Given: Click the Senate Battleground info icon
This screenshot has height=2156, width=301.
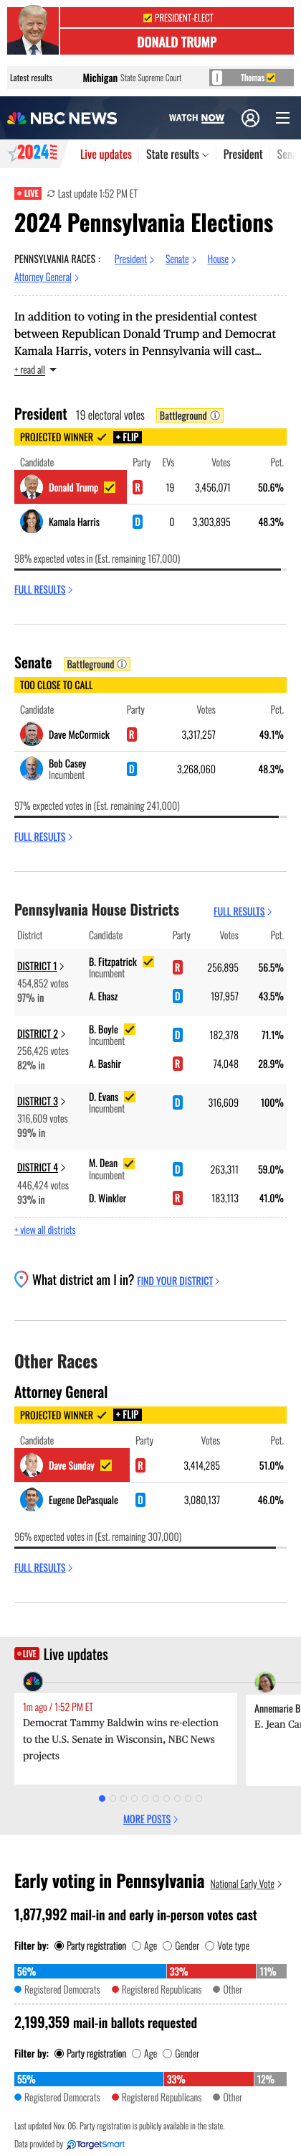Looking at the screenshot, I should 122,664.
